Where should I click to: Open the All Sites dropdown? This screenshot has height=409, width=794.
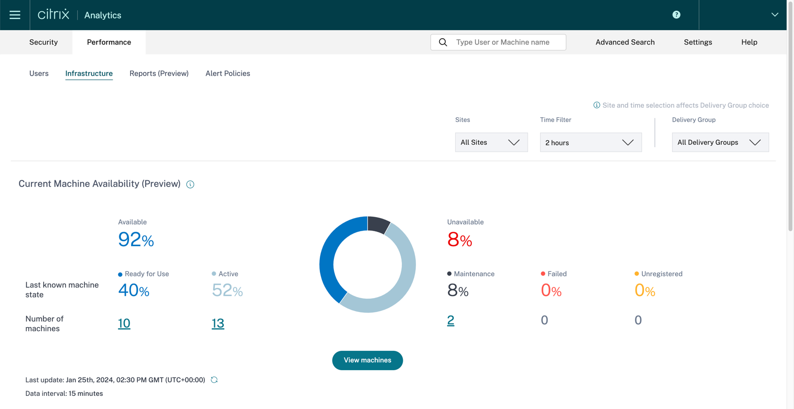pos(491,142)
